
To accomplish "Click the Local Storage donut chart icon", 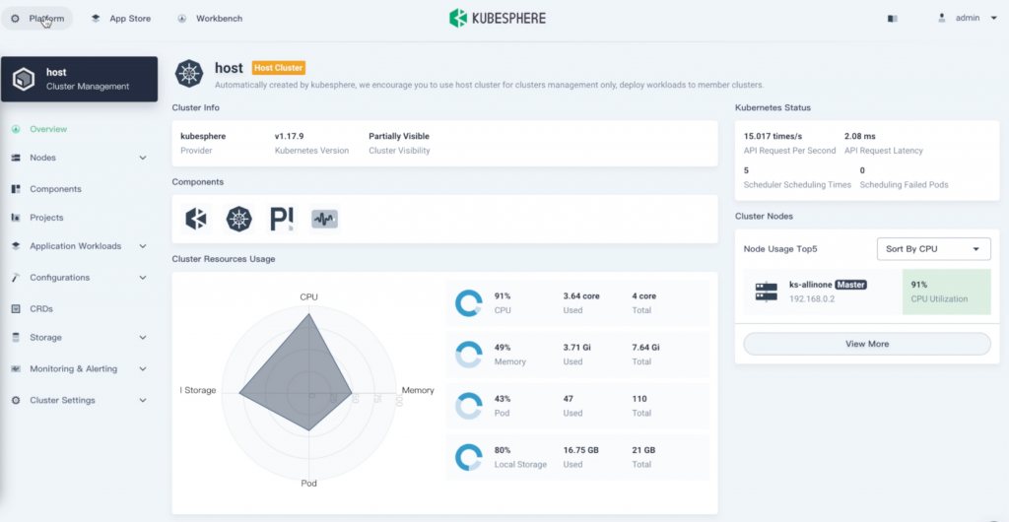I will [x=468, y=457].
